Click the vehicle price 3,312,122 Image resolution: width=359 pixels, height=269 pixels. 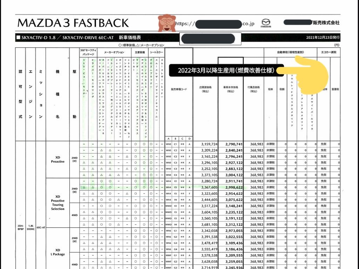click(x=234, y=225)
